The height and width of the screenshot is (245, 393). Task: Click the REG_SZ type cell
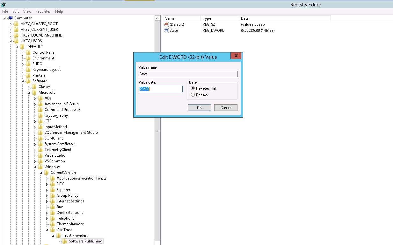click(209, 24)
